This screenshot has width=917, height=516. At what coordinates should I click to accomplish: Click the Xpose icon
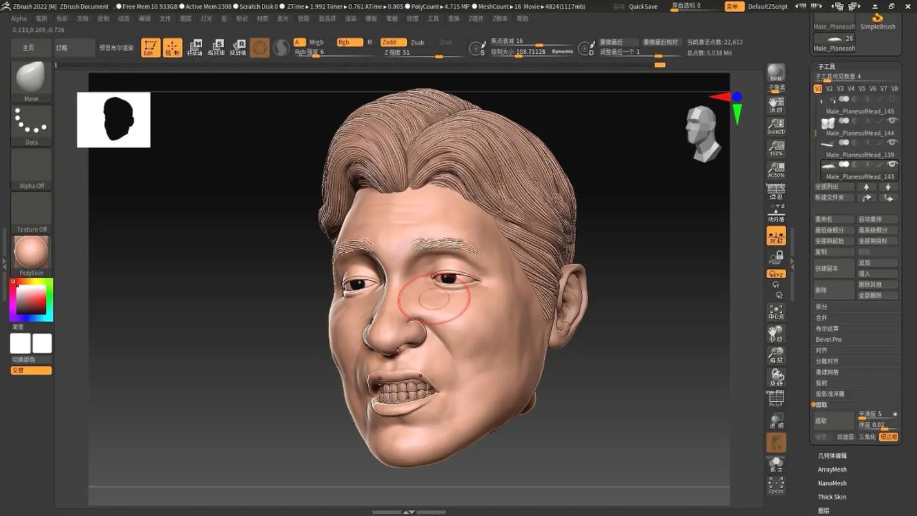(x=776, y=486)
